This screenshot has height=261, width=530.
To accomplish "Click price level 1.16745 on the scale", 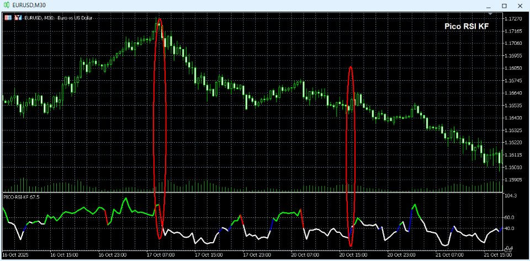I will coord(513,81).
